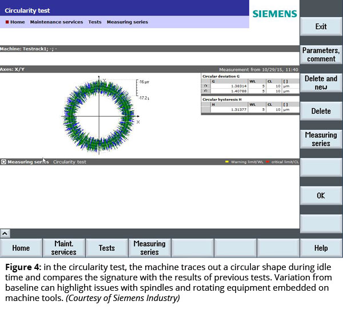
Task: Click the Siemens logo
Action: (275, 14)
